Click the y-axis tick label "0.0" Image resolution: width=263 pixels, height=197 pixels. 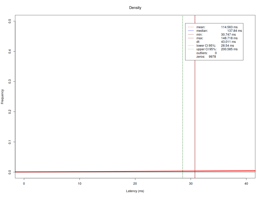pyautogui.click(x=10, y=172)
